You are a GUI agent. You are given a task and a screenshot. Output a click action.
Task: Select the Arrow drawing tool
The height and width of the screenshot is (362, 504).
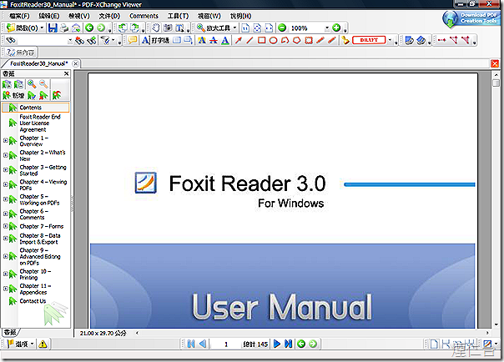[x=238, y=40]
